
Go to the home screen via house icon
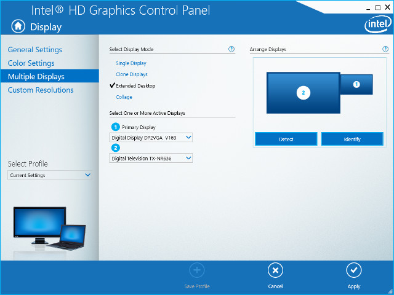[18, 26]
